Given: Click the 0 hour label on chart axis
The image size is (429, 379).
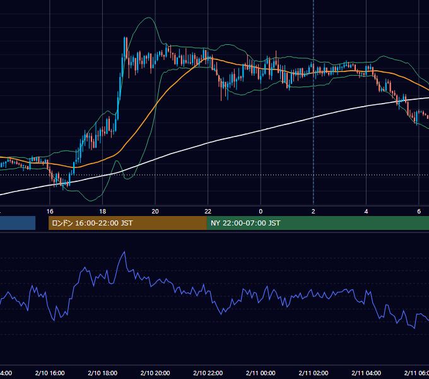Looking at the screenshot, I should tap(261, 212).
